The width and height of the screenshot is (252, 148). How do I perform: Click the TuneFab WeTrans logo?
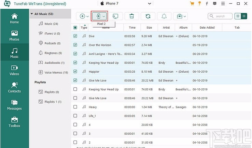[7, 3]
